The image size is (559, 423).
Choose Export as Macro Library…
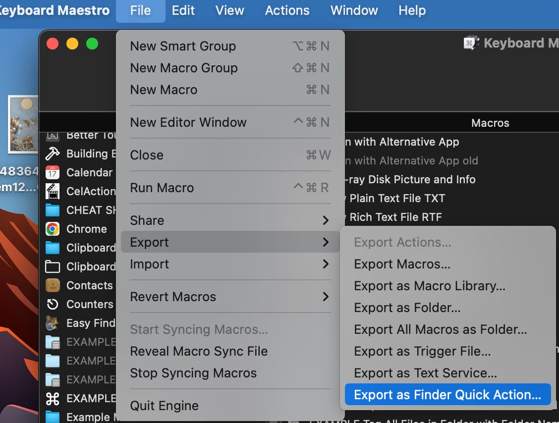(448, 286)
